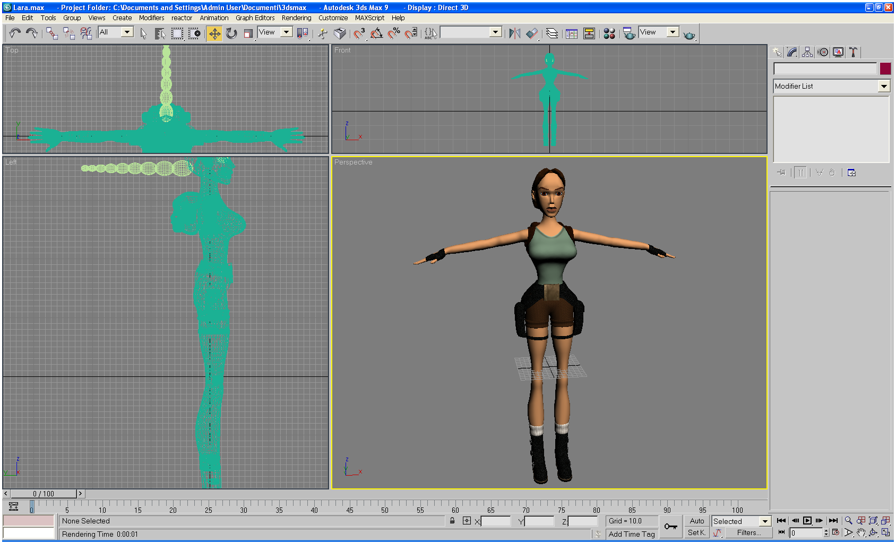Open the Schematic View icon
896x542 pixels.
(x=589, y=33)
